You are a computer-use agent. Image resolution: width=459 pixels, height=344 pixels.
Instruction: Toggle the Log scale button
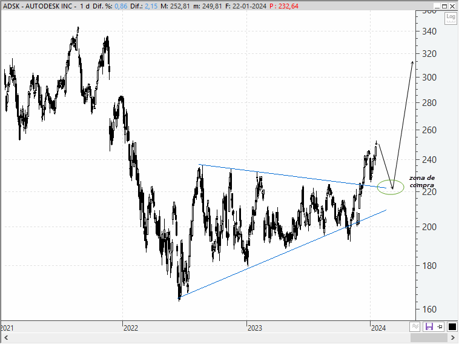[x=451, y=18]
